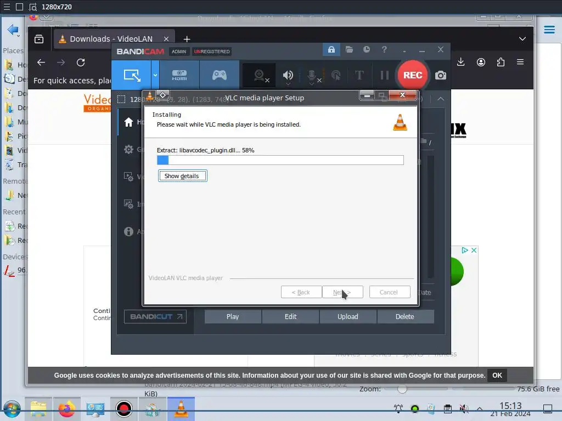The height and width of the screenshot is (421, 562).
Task: Toggle Bandicam text overlay T icon
Action: pyautogui.click(x=359, y=75)
